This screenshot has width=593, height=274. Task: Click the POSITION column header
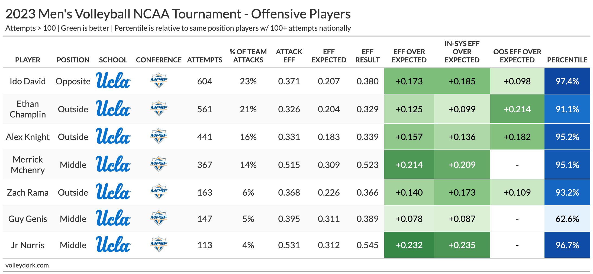pos(73,60)
